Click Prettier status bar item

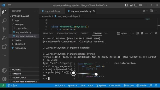click(x=141, y=85)
